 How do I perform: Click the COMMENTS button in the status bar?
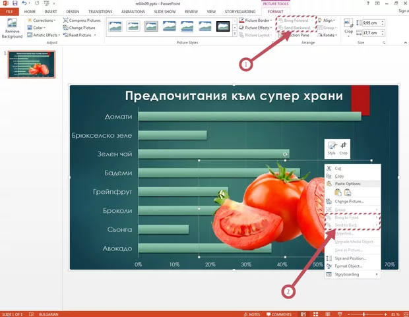pyautogui.click(x=279, y=314)
